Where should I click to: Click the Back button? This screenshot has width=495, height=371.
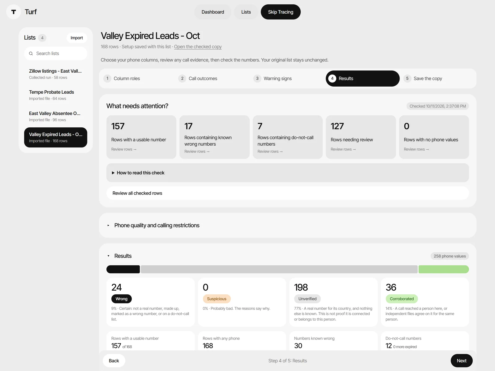pos(114,361)
